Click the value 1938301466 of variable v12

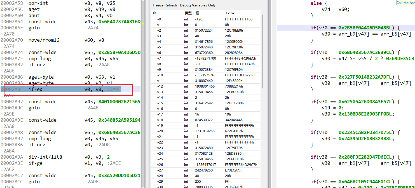[x=204, y=86]
